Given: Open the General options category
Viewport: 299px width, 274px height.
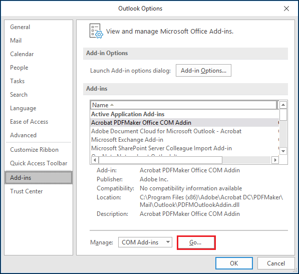Looking at the screenshot, I should click(x=39, y=27).
